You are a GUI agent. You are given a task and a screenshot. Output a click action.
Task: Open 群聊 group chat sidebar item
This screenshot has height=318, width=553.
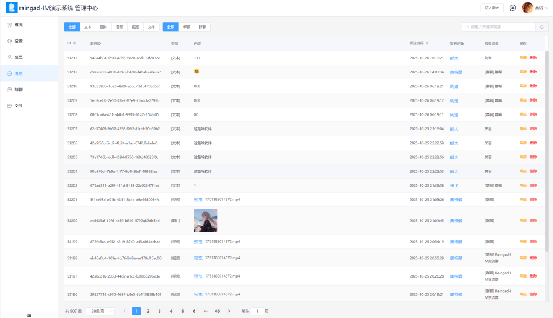[x=18, y=90]
